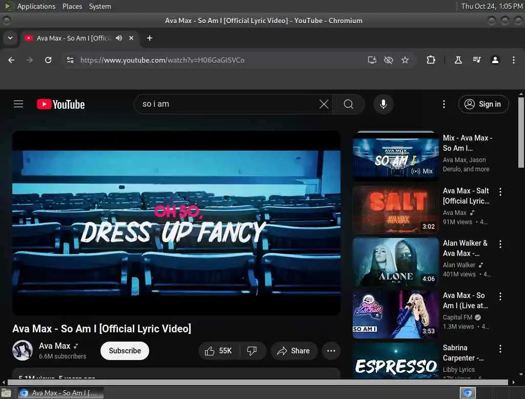View site information icon in address bar
The image size is (525, 399).
(70, 60)
